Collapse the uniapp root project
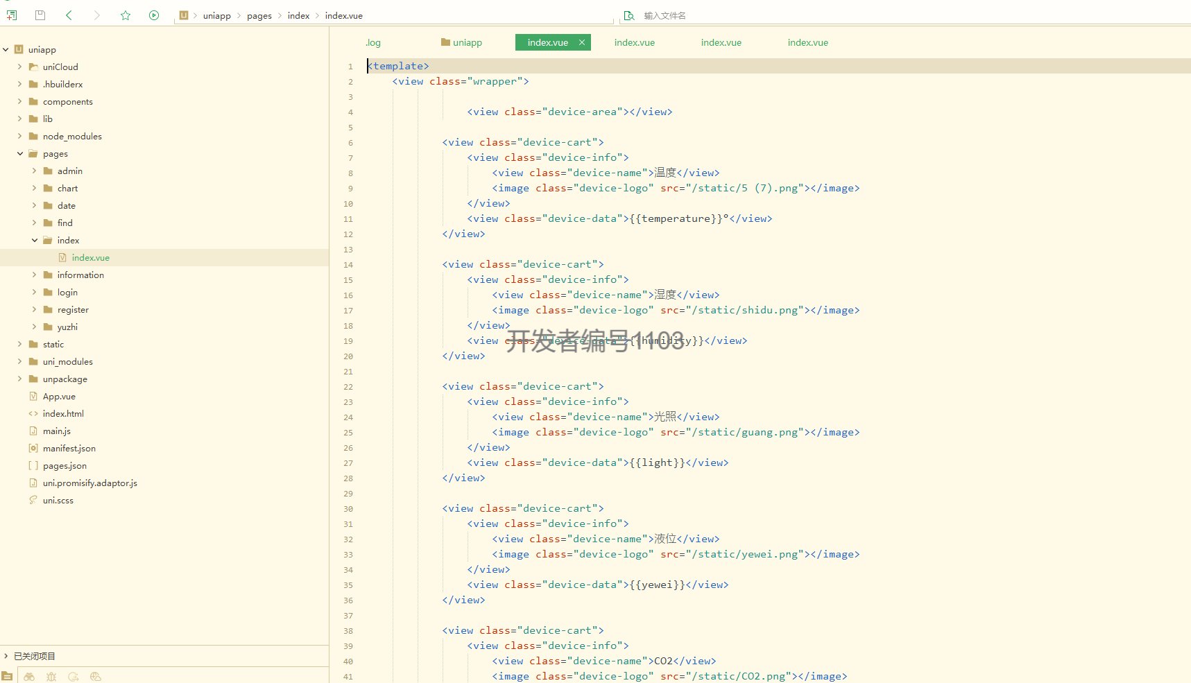1191x683 pixels. [x=6, y=50]
